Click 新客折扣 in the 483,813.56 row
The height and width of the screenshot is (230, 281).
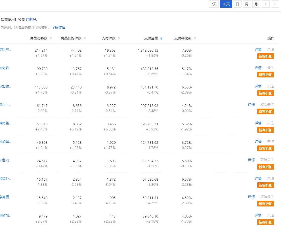coord(265,75)
